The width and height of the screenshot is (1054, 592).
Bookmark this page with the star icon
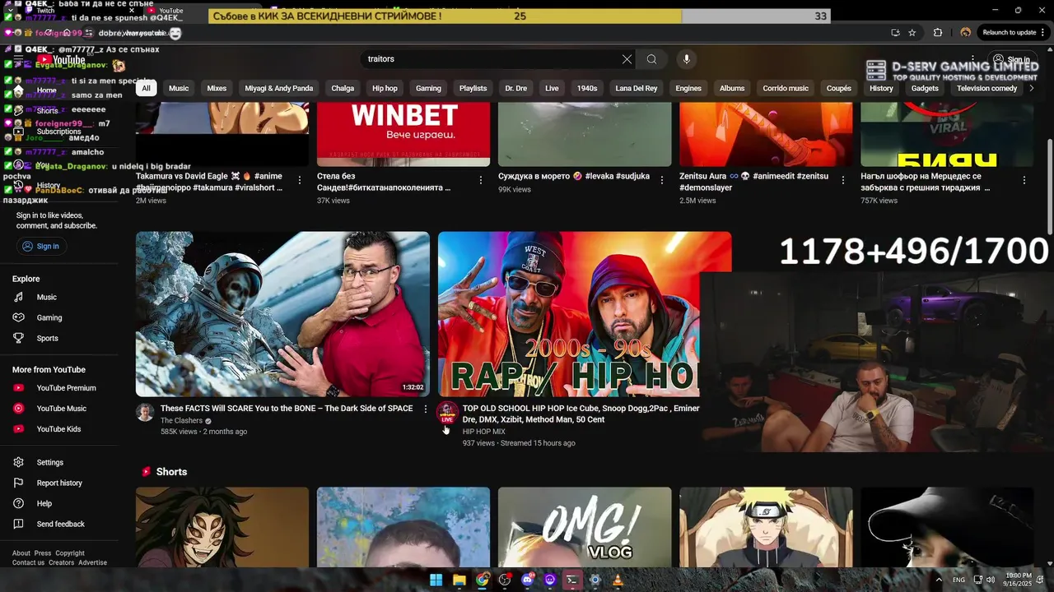pyautogui.click(x=912, y=33)
